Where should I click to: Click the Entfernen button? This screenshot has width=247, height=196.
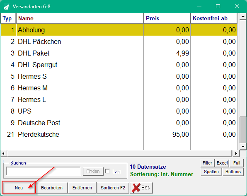[x=82, y=188]
